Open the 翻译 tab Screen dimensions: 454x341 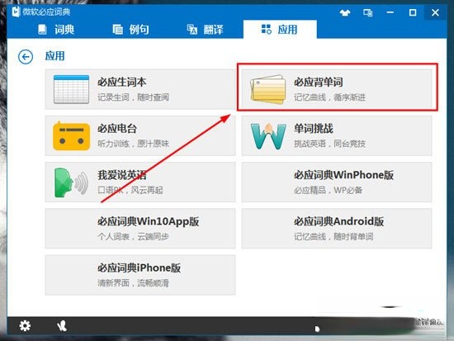[x=205, y=30]
